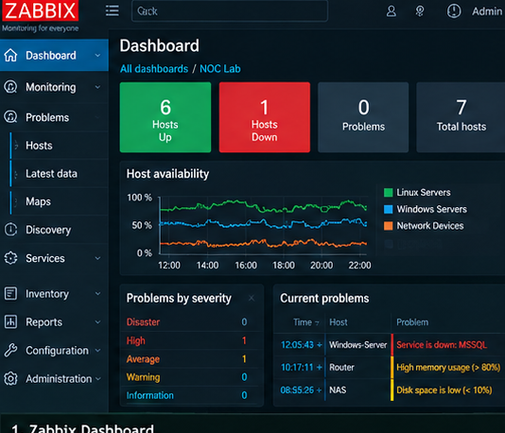The image size is (505, 433).
Task: Click the High severity count 1
Action: click(x=244, y=340)
